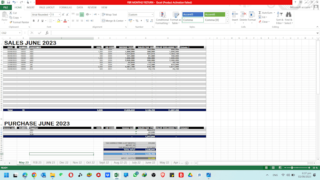Screen dimensions: 320x180
Task: Increase font size with the large A
Action: point(63,15)
